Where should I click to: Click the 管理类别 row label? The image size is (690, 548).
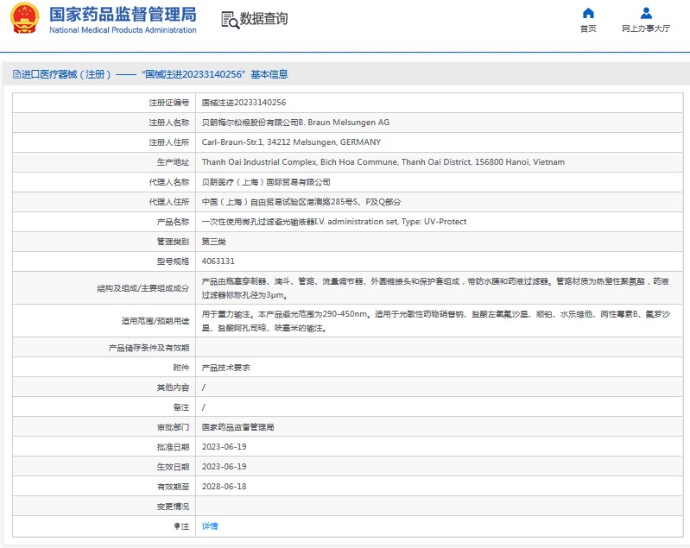click(173, 242)
